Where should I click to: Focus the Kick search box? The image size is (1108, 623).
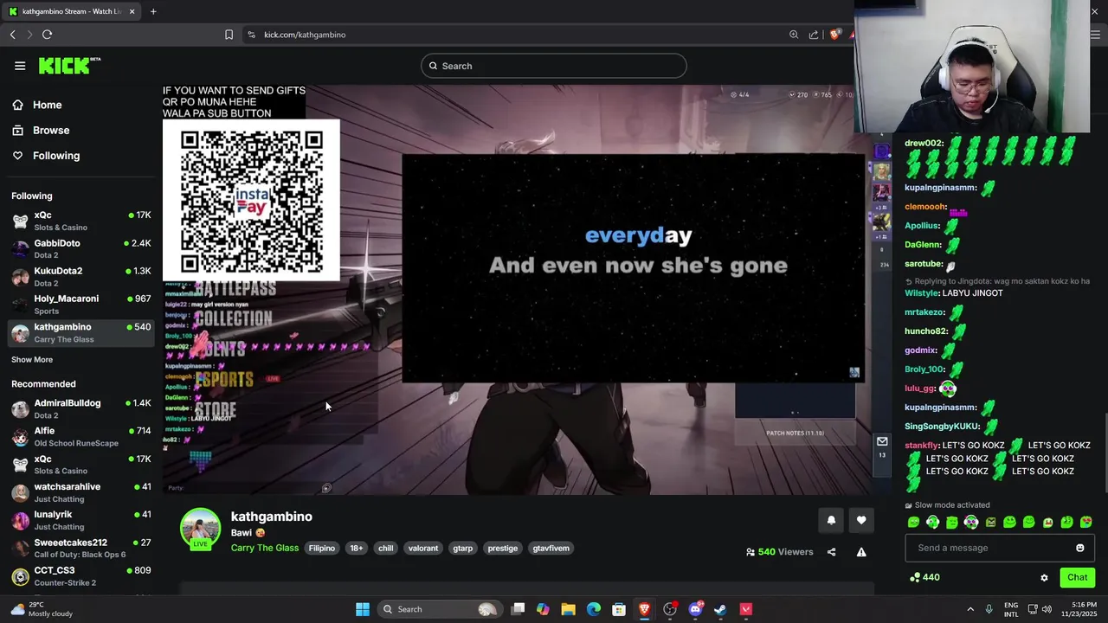(x=554, y=66)
